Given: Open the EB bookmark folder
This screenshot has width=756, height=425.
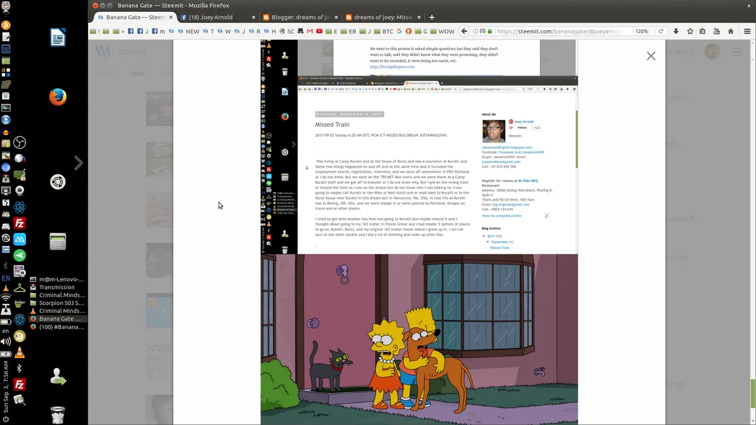Looking at the screenshot, I should point(348,31).
